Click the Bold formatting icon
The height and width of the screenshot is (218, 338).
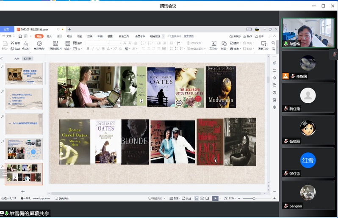click(88, 49)
